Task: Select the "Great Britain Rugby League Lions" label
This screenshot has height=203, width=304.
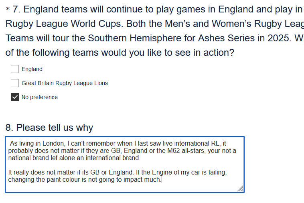Action: [65, 83]
